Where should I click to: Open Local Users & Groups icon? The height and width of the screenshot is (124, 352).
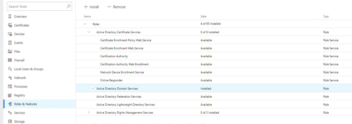pyautogui.click(x=10, y=69)
